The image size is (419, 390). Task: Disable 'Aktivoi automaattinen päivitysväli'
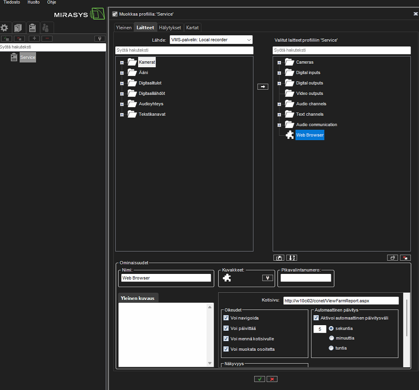tap(316, 319)
